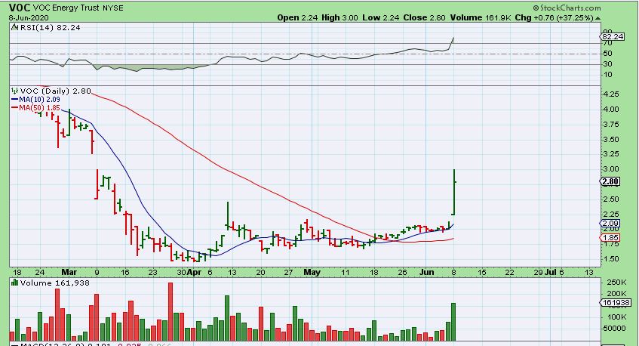The width and height of the screenshot is (639, 346).
Task: Click the Jun month label on date axis
Action: click(427, 272)
